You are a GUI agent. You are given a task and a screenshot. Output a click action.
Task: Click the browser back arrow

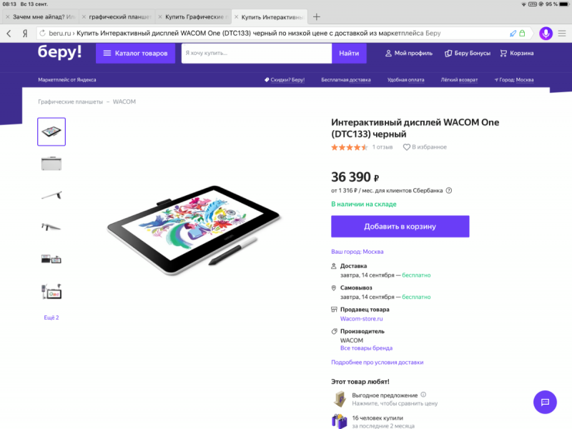click(9, 33)
